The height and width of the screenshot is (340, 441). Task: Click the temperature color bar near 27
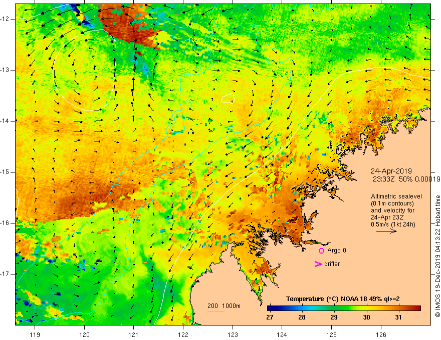(x=270, y=308)
